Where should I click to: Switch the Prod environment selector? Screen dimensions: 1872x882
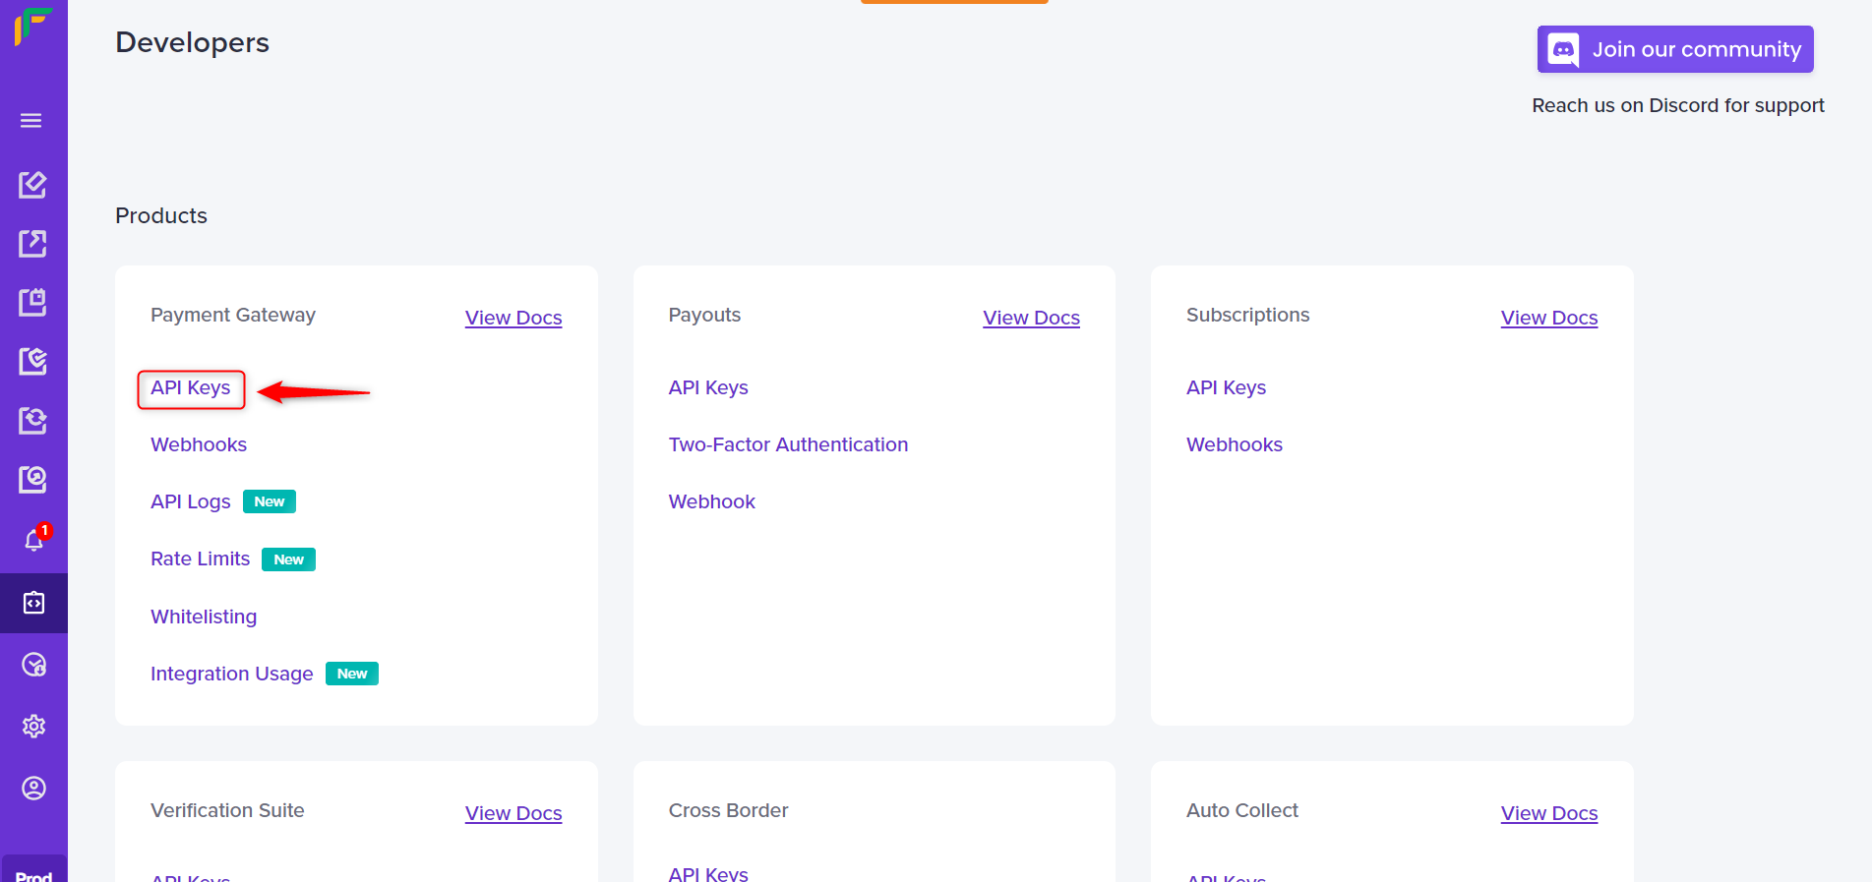pos(33,872)
